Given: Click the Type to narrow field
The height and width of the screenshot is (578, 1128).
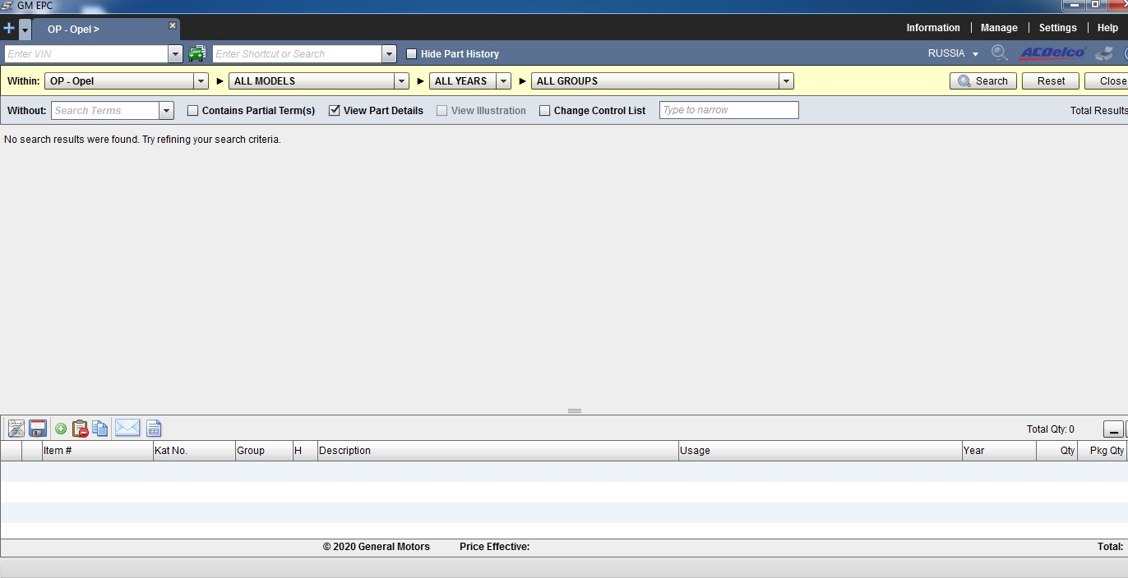Looking at the screenshot, I should click(728, 110).
